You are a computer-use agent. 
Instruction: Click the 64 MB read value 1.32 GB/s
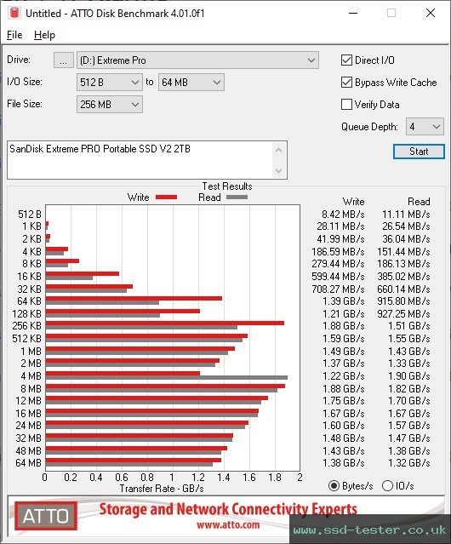[409, 463]
